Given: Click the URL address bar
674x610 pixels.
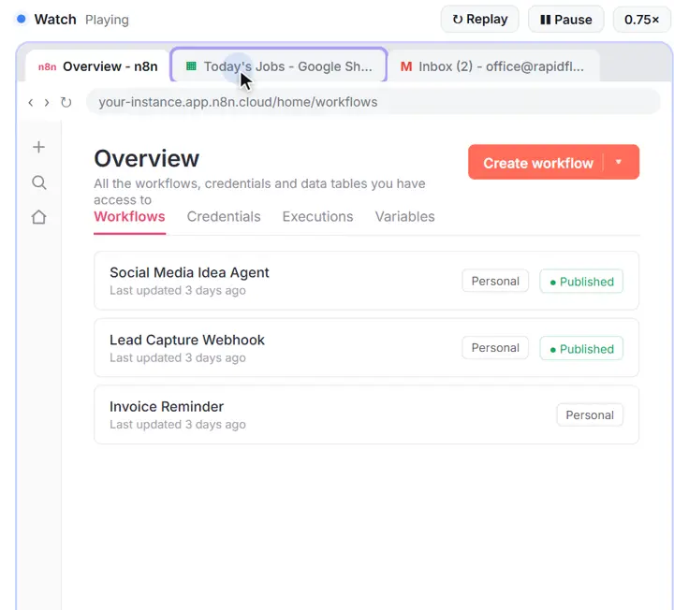Looking at the screenshot, I should 374,102.
